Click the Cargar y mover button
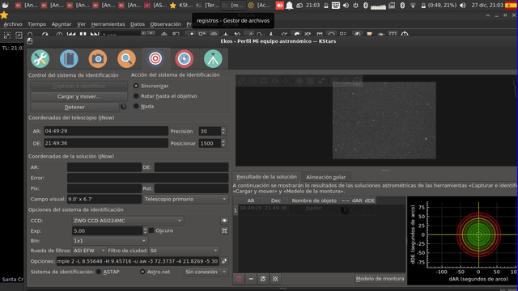This screenshot has width=518, height=291. point(79,96)
